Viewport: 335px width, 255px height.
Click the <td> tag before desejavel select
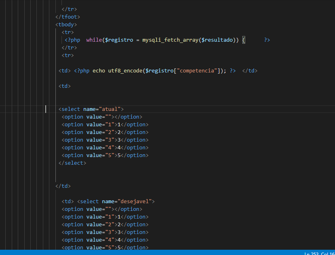pyautogui.click(x=68, y=202)
